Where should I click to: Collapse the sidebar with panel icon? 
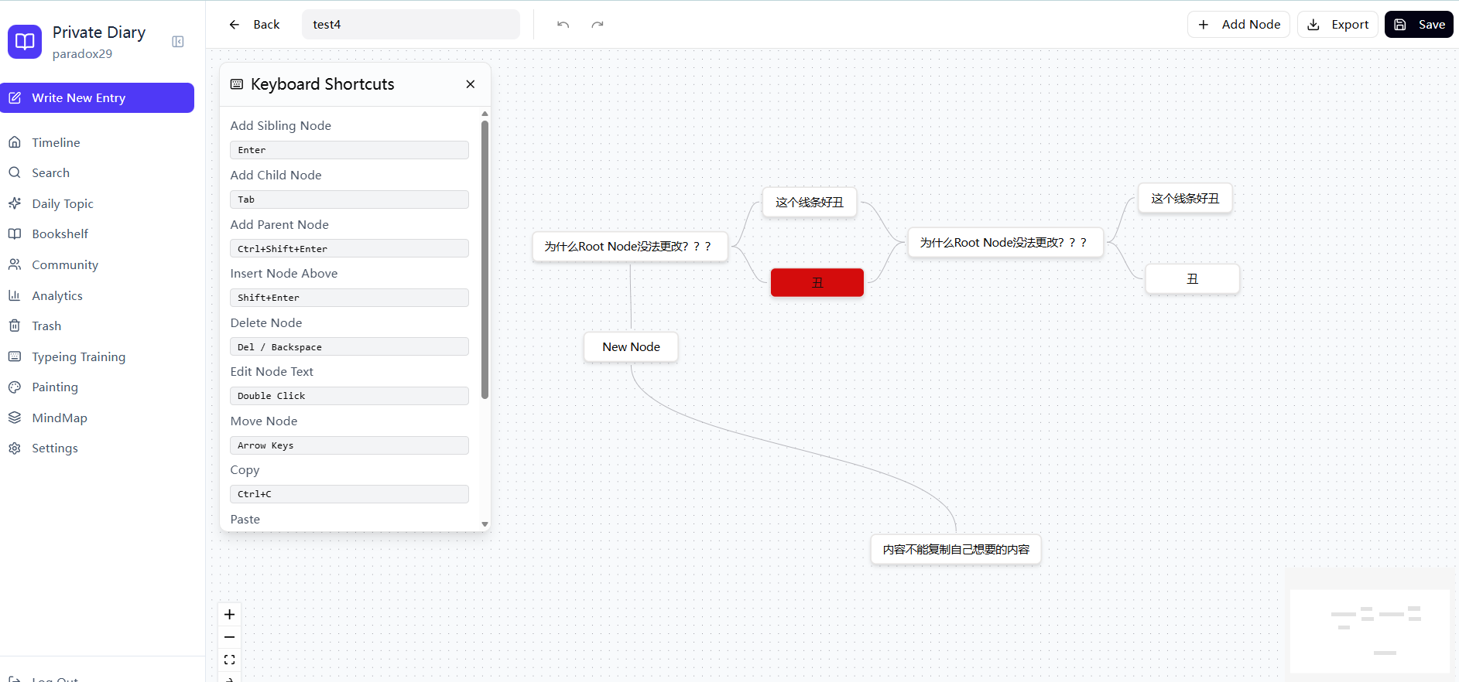click(178, 42)
